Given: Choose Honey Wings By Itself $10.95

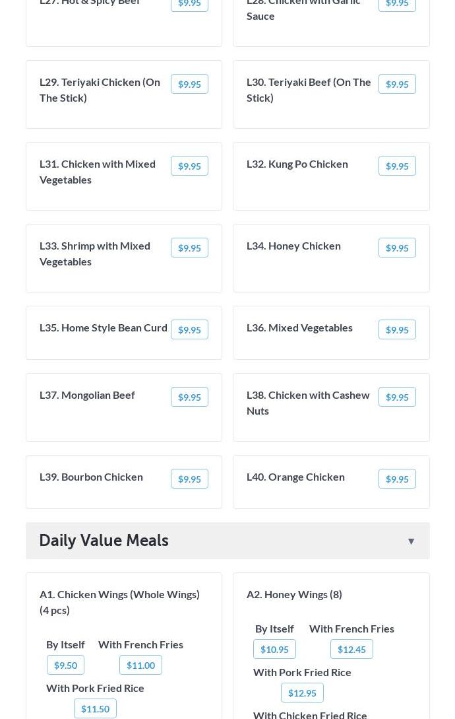Looking at the screenshot, I should [274, 650].
